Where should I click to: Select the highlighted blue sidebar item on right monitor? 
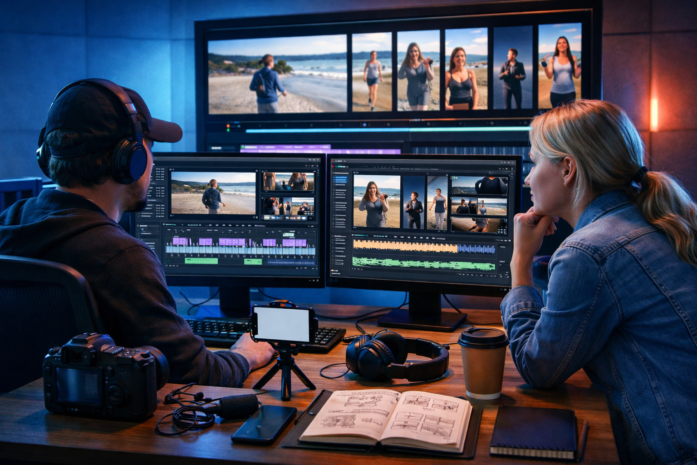click(x=340, y=179)
